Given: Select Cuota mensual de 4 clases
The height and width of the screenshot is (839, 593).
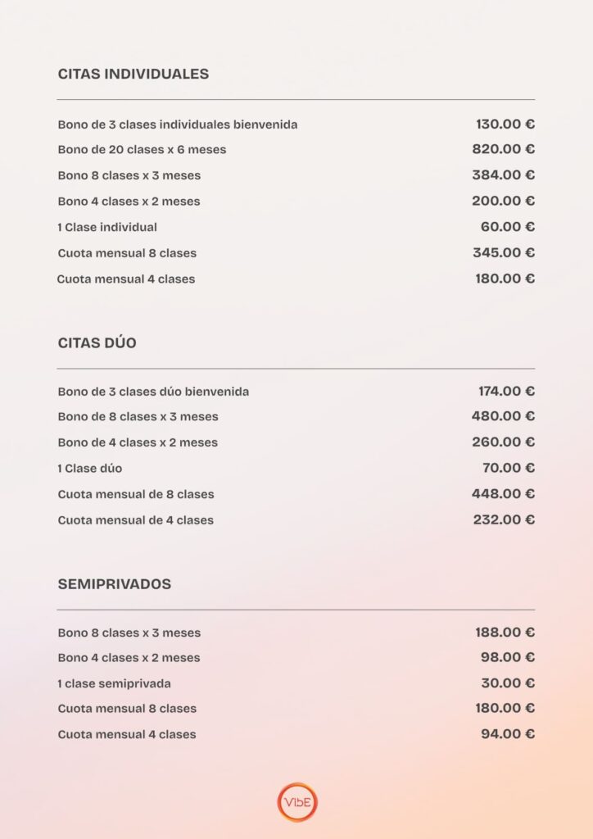Looking at the screenshot, I should click(136, 520).
